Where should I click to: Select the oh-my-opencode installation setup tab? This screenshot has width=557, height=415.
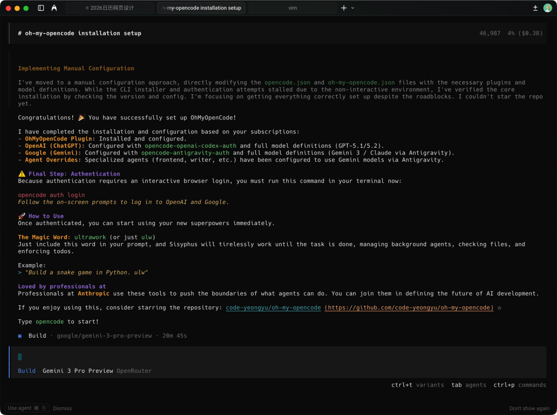click(201, 8)
